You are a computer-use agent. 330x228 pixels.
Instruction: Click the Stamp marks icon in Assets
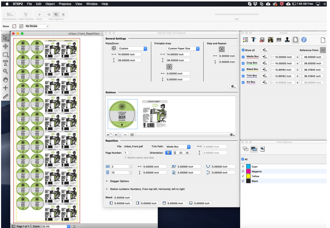[x=287, y=40]
